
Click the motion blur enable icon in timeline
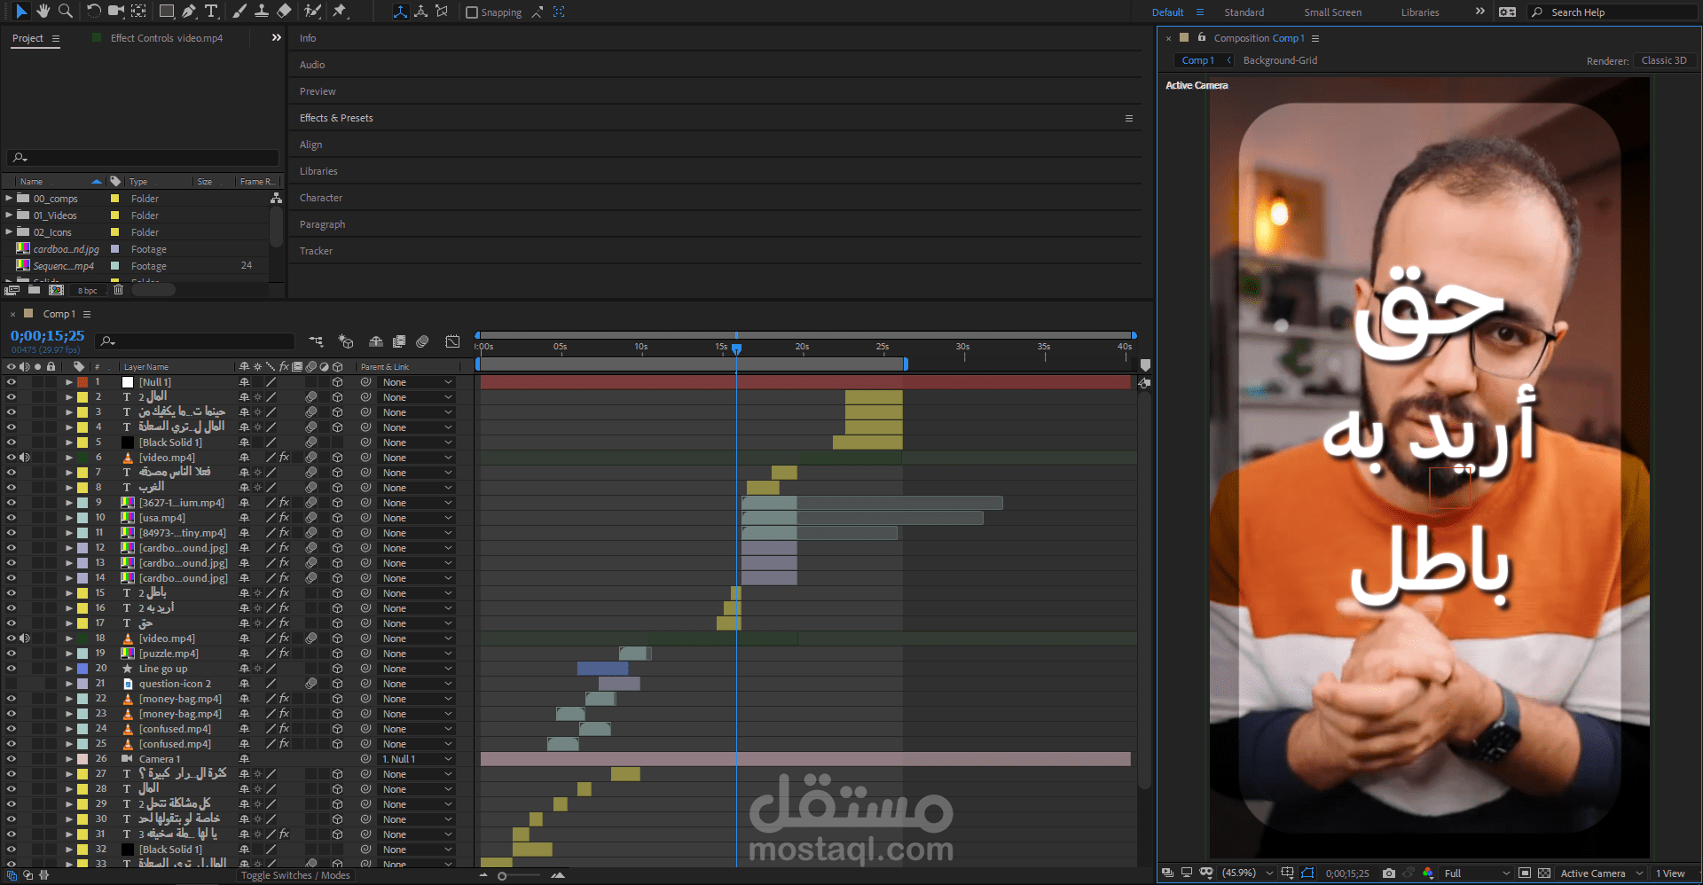(422, 341)
